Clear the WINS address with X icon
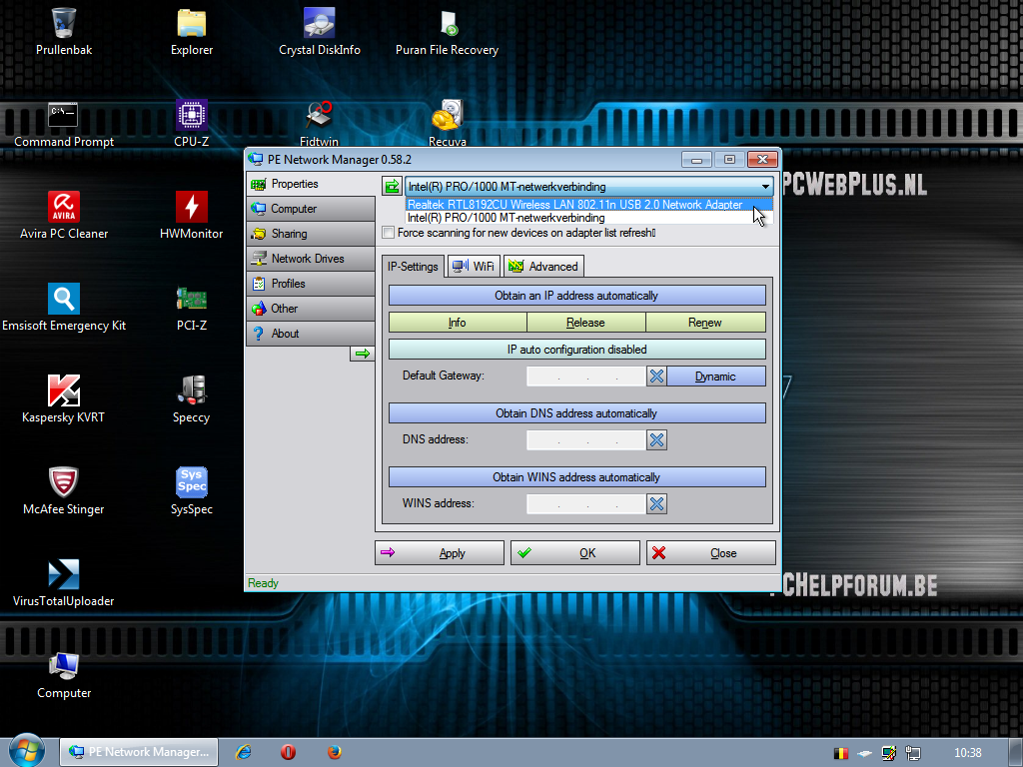 (656, 504)
